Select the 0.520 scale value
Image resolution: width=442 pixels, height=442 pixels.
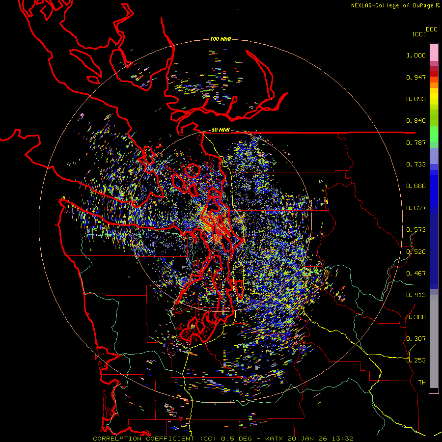coord(416,252)
